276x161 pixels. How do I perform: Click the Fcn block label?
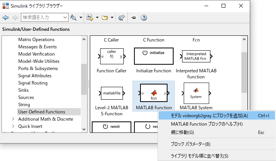click(x=196, y=40)
